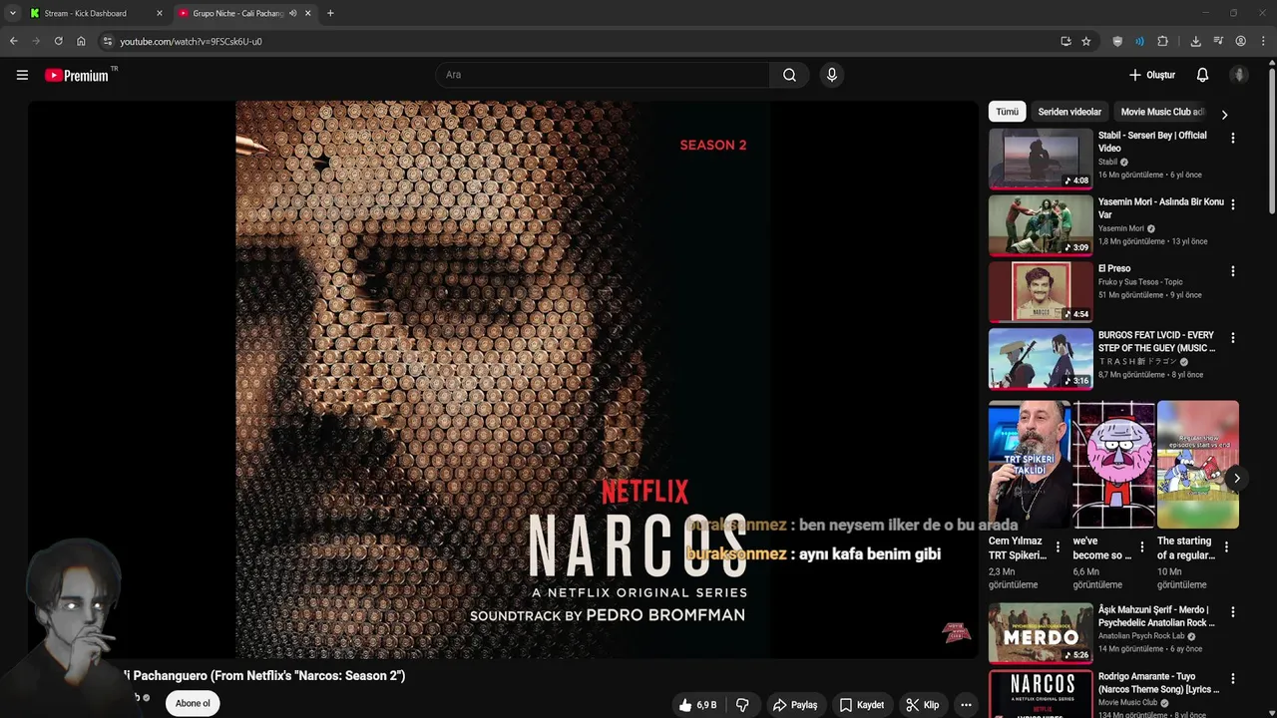Viewport: 1277px width, 718px height.
Task: Open options menu for El Preso video
Action: [1232, 271]
